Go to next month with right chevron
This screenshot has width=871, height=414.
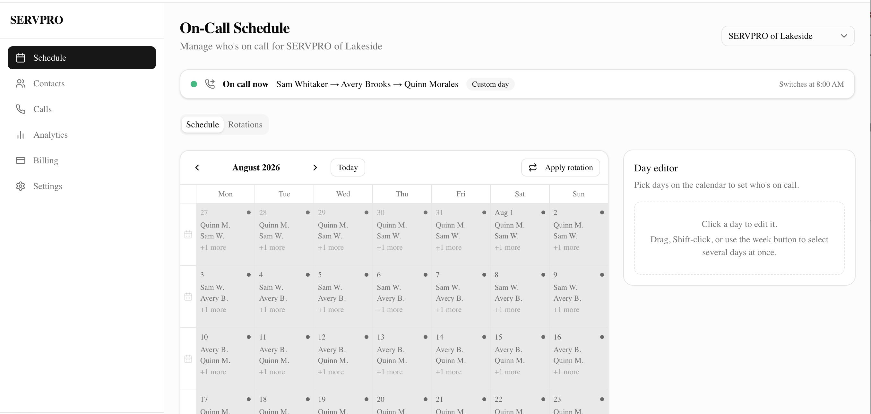coord(315,168)
